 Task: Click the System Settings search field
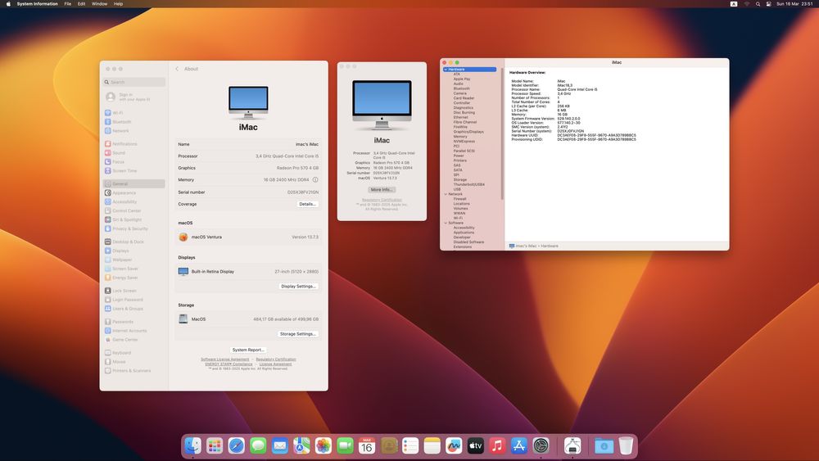tap(134, 82)
